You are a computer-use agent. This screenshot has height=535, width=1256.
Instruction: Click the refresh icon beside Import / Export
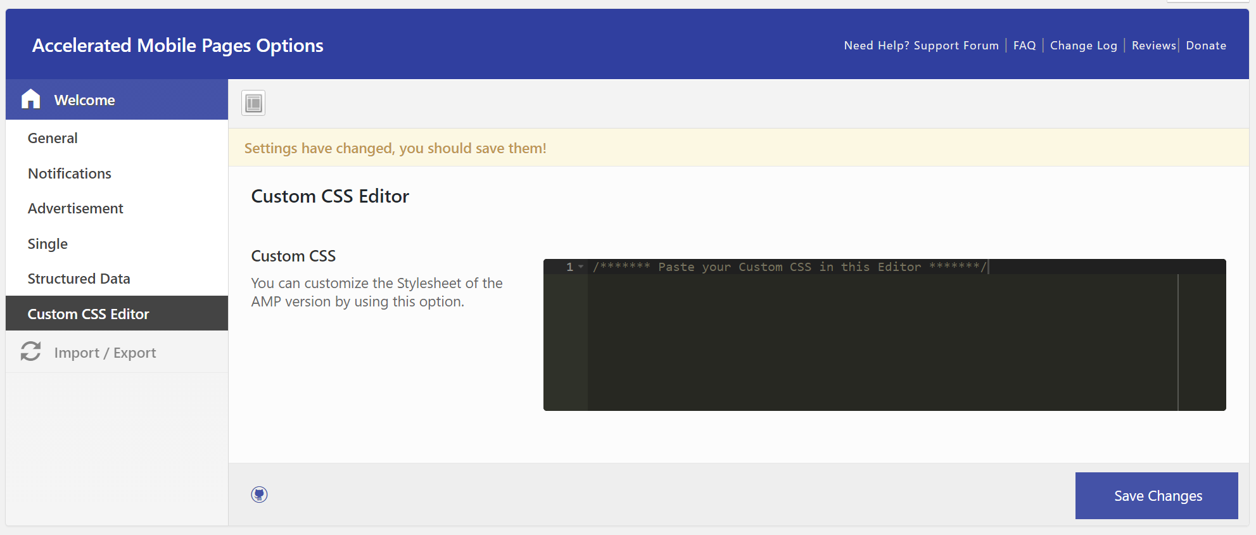coord(30,351)
